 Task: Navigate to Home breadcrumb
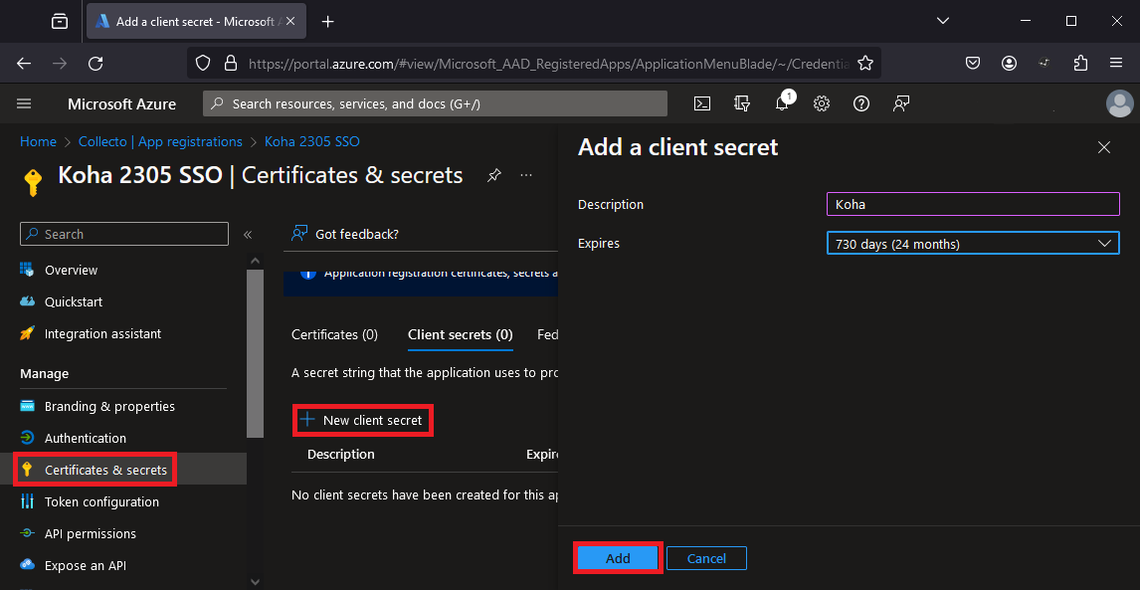[x=38, y=142]
